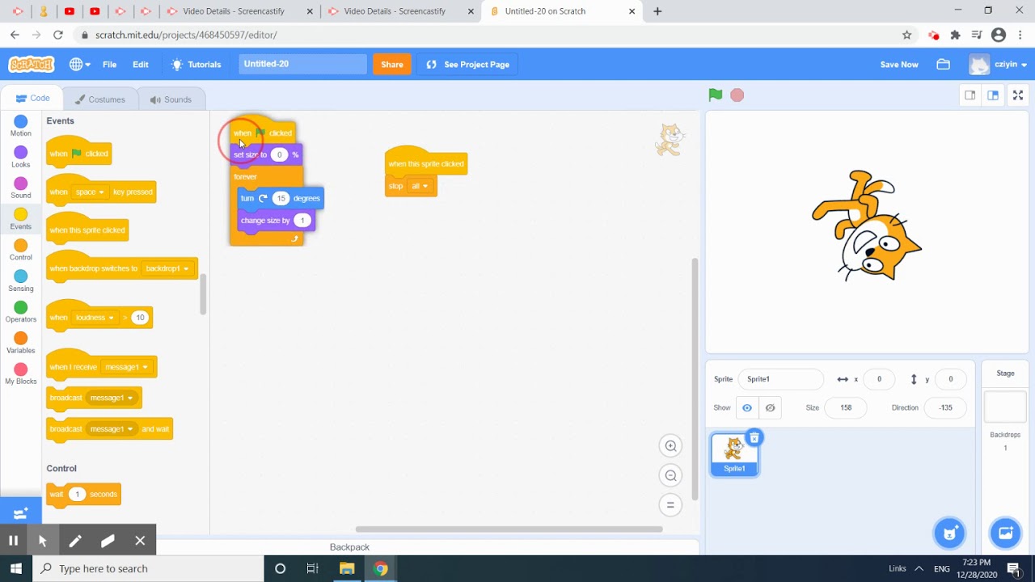Open the loudness dropdown in palette block
The image size is (1035, 582).
click(94, 318)
